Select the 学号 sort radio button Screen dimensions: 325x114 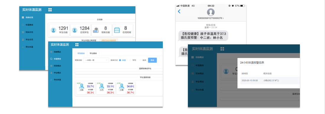(130, 60)
